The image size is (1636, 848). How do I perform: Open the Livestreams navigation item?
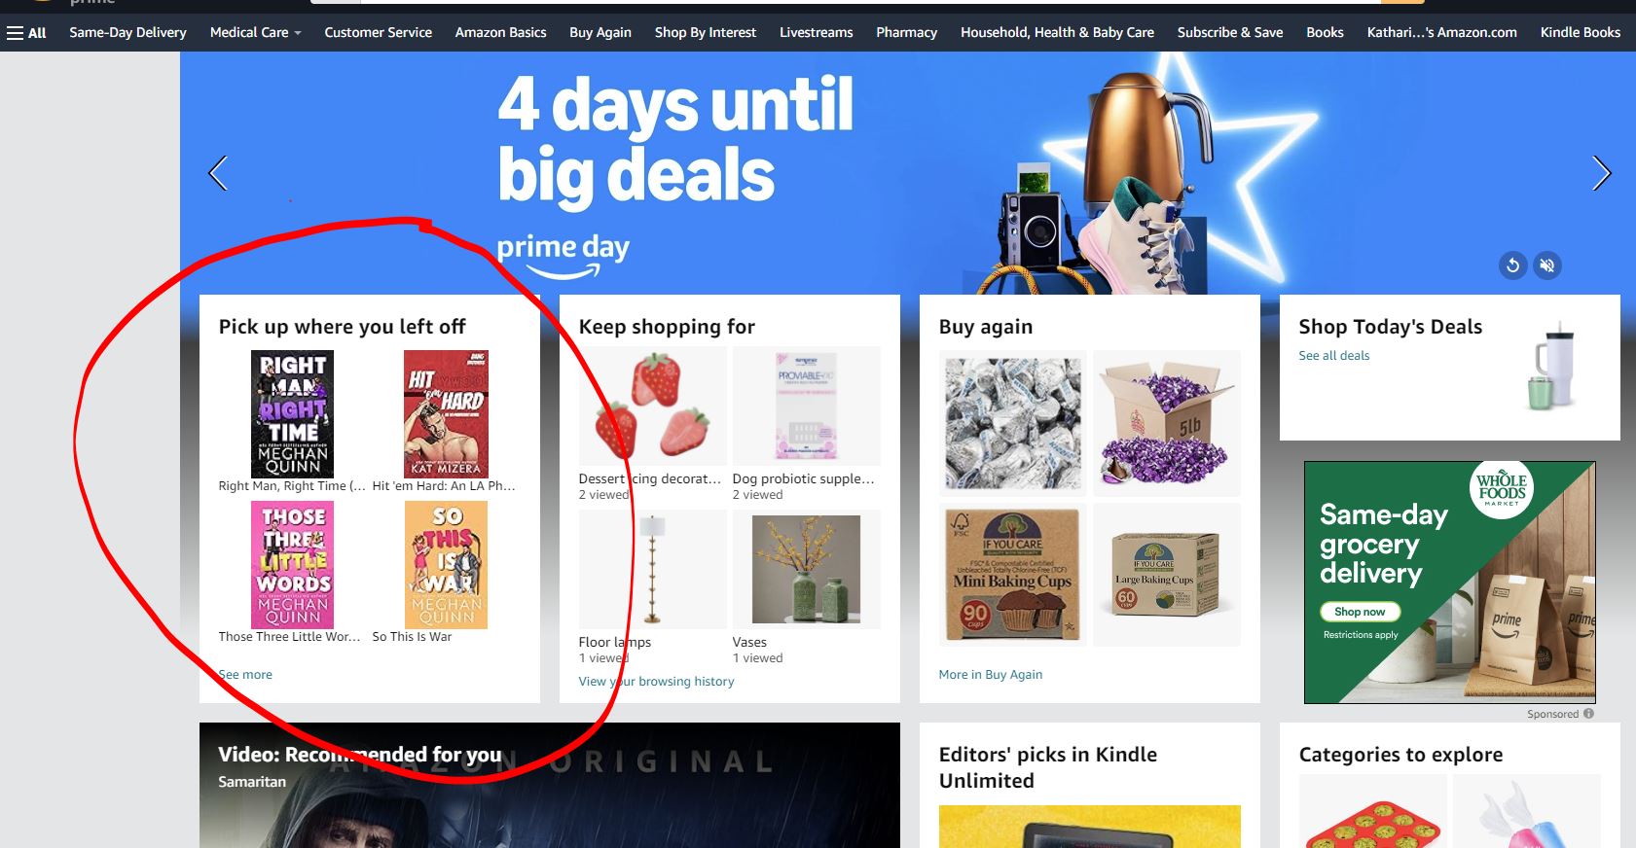[x=816, y=32]
